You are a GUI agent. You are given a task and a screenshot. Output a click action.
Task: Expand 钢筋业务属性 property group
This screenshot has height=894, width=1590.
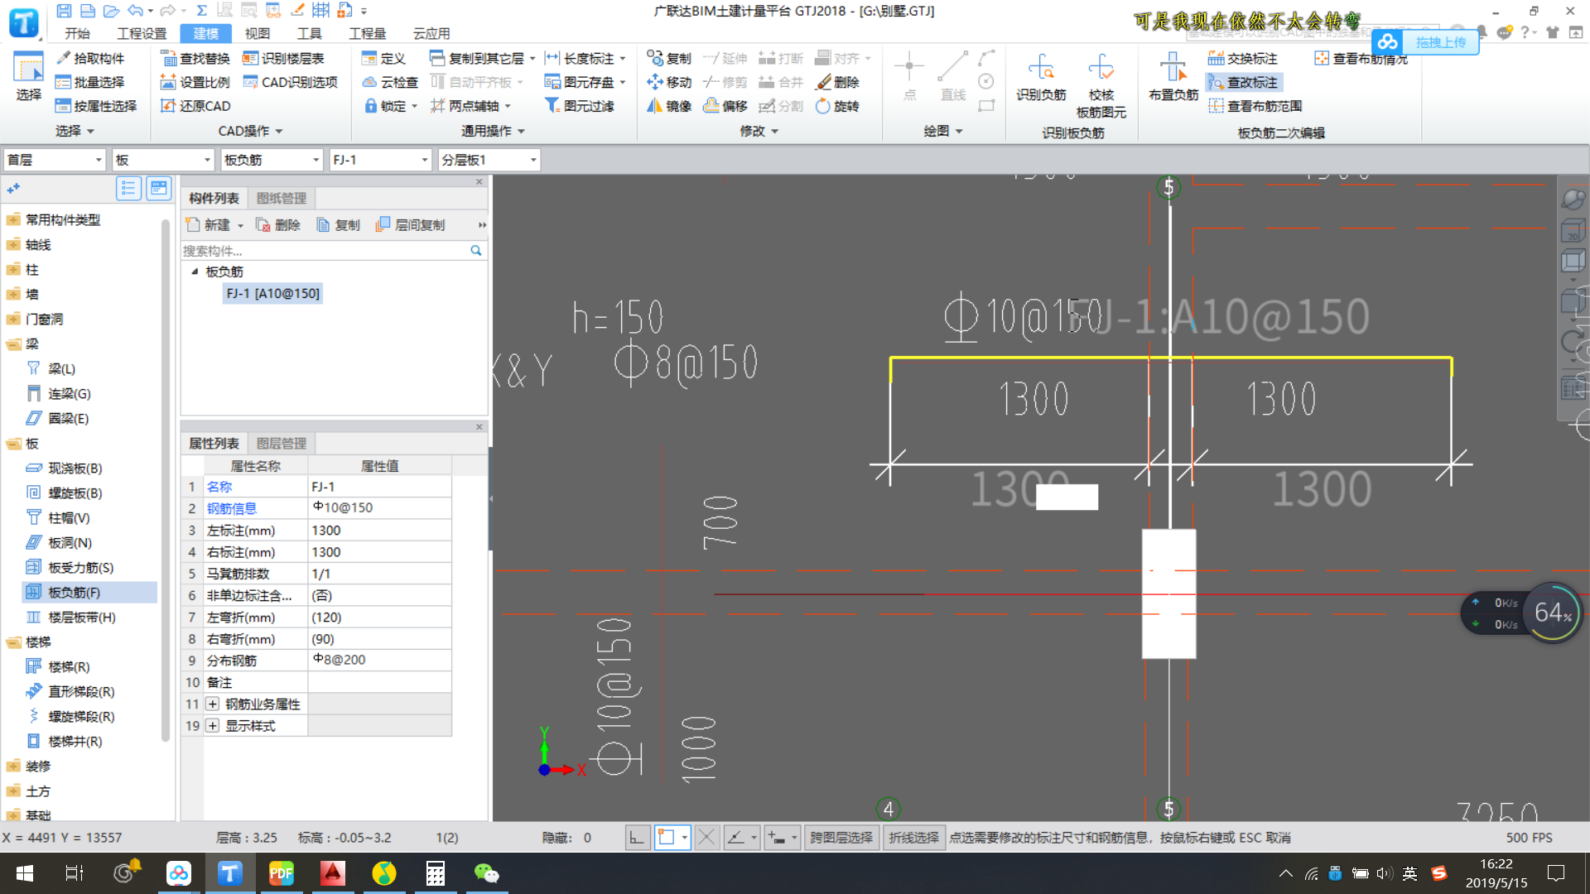tap(213, 704)
